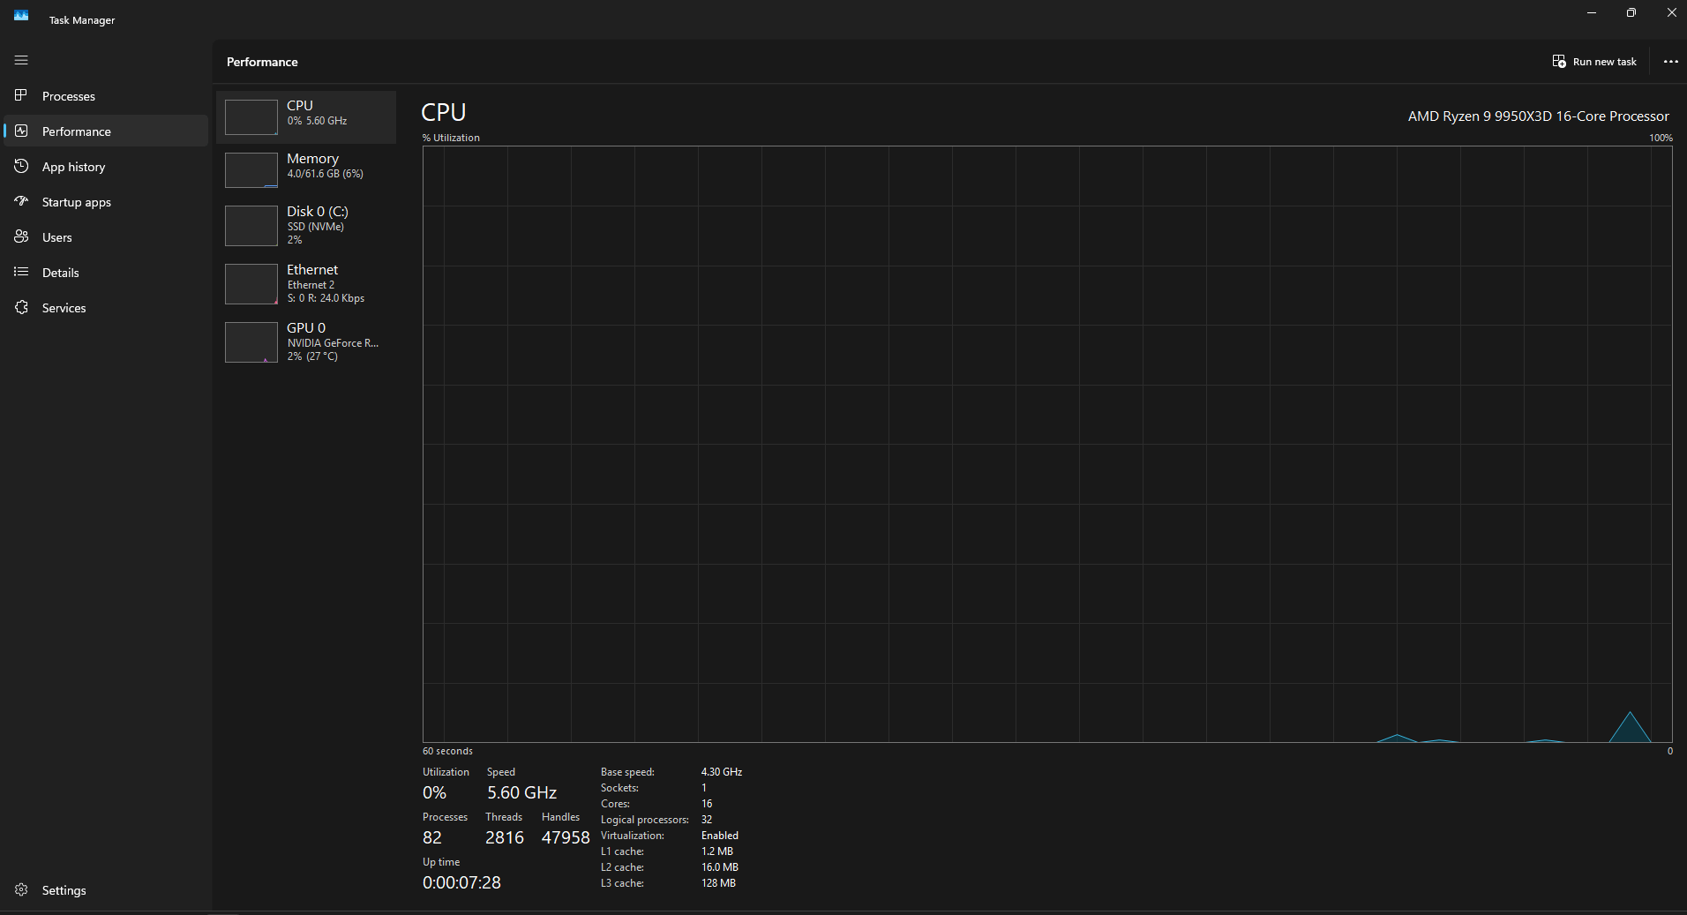Open the three-dot more options menu
The image size is (1687, 915).
coord(1670,62)
